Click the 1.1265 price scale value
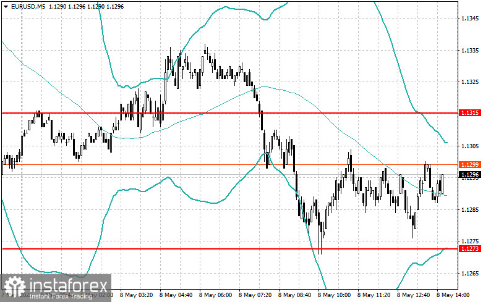Viewport: 483px width, 302px height. (x=470, y=274)
